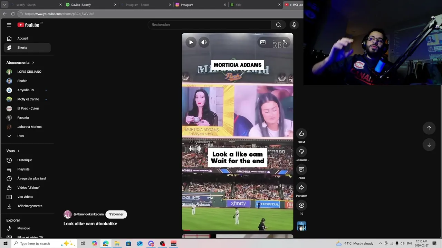The width and height of the screenshot is (442, 248).
Task: Go to the YouTube home logo
Action: tap(28, 25)
